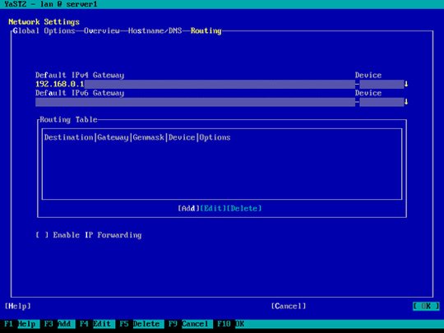This screenshot has height=333, width=444.
Task: Open the IPv6 gateway Device dropdown arrow
Action: (406, 102)
